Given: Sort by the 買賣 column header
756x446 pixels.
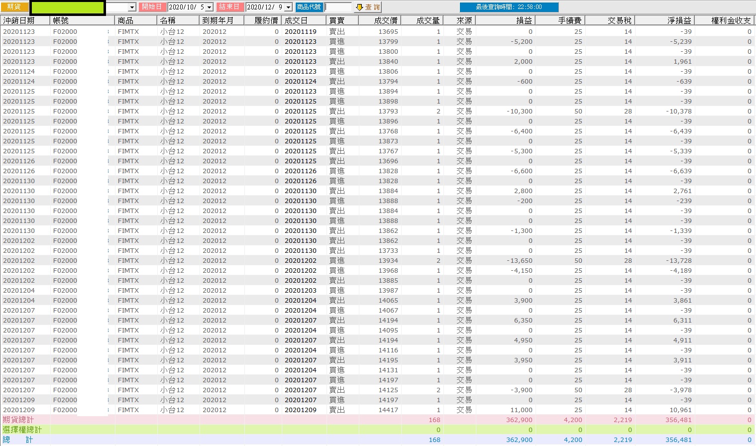Looking at the screenshot, I should pos(342,20).
